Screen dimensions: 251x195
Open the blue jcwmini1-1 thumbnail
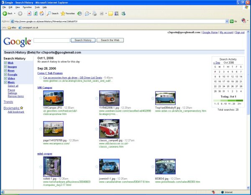click(109, 166)
